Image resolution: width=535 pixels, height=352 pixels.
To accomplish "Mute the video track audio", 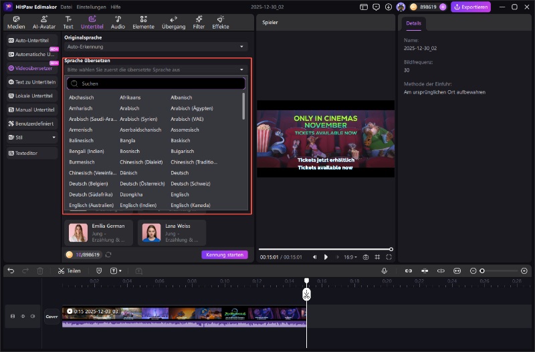I will coord(33,317).
